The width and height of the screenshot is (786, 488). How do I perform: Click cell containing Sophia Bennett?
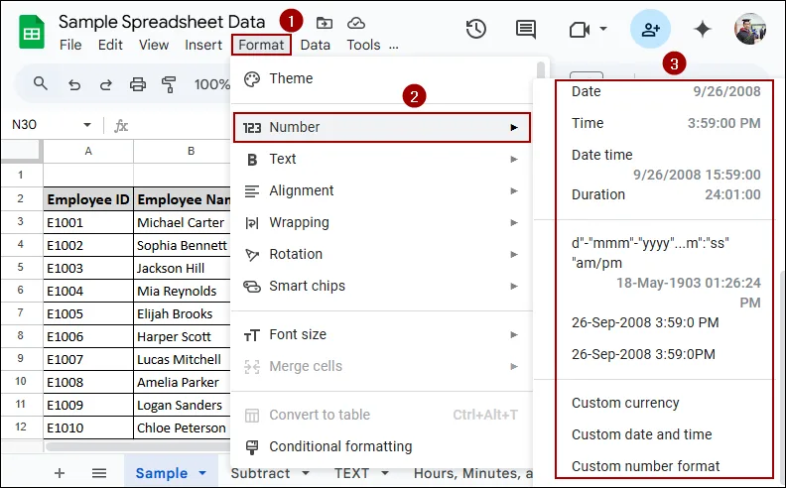pos(183,245)
